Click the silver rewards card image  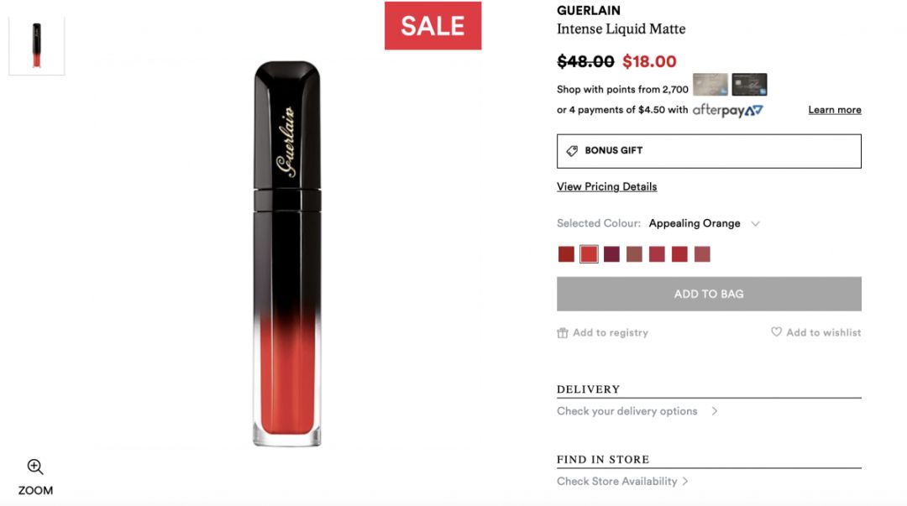point(710,85)
